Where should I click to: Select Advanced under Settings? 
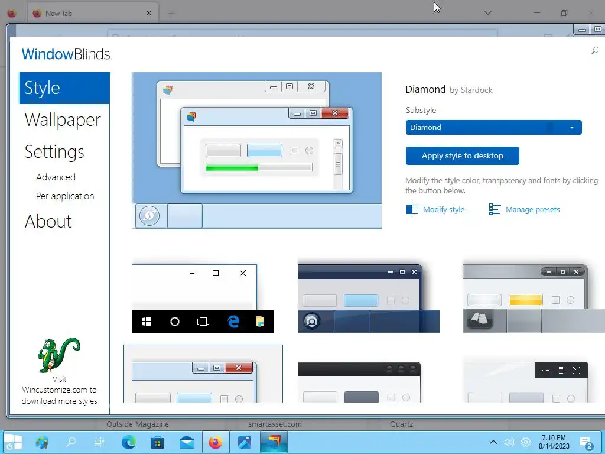[x=56, y=177]
